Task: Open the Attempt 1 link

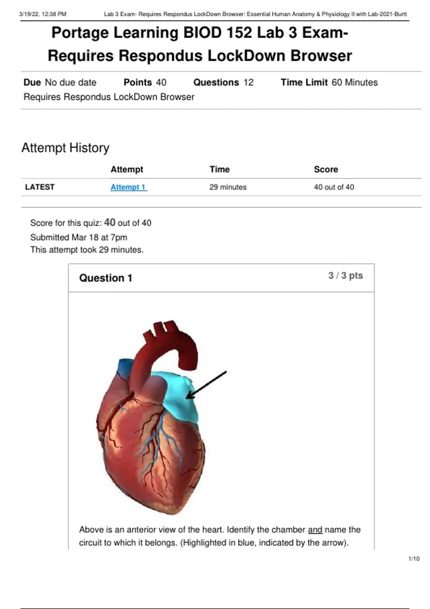Action: 128,187
